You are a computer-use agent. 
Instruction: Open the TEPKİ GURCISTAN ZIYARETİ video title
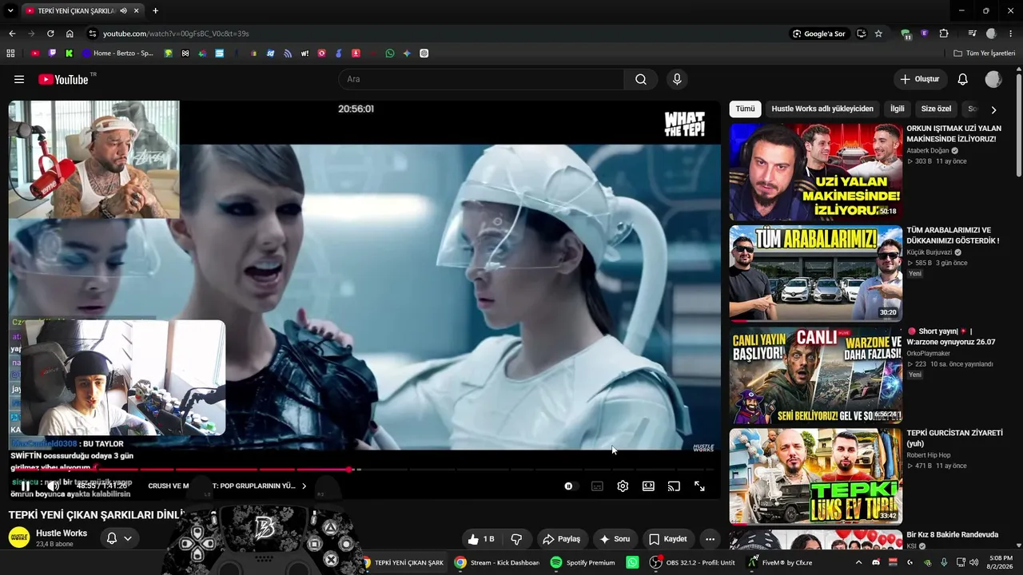point(954,438)
